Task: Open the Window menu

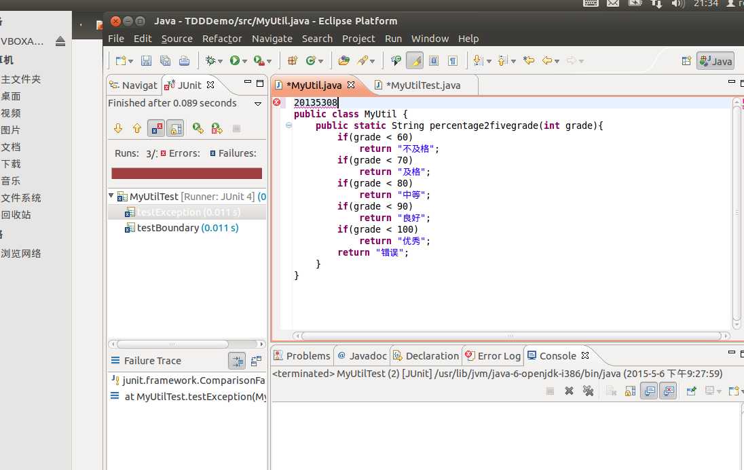Action: (x=430, y=39)
